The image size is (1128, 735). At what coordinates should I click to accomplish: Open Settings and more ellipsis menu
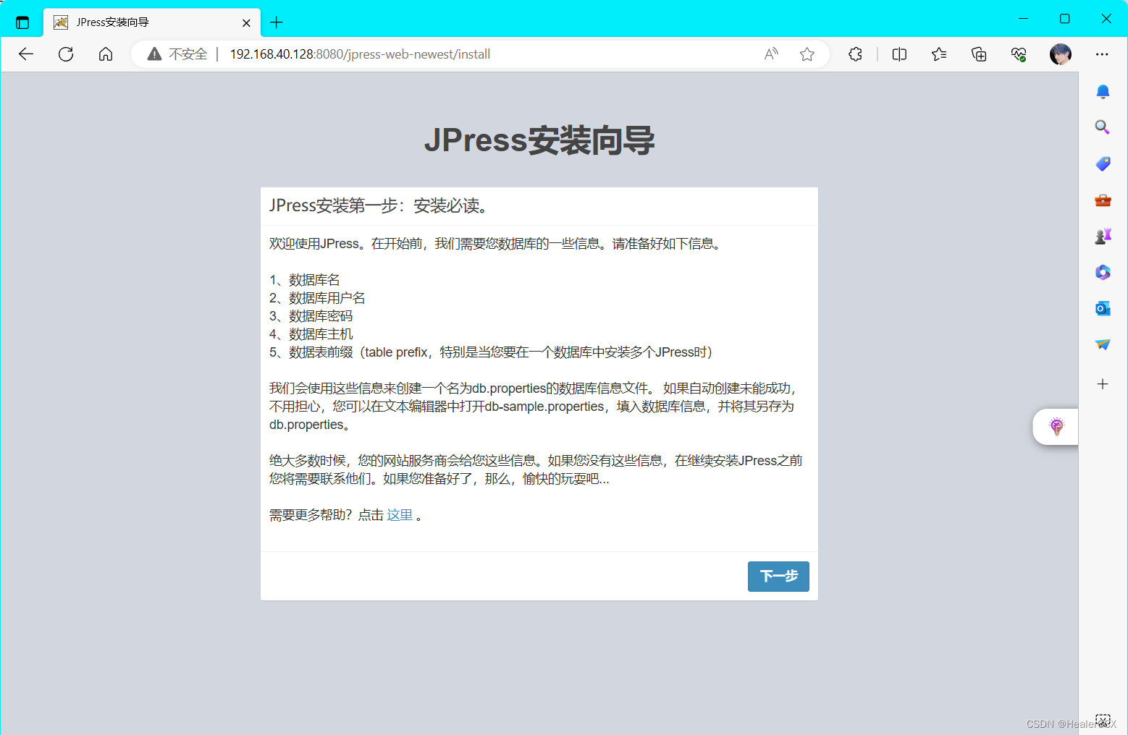point(1102,54)
